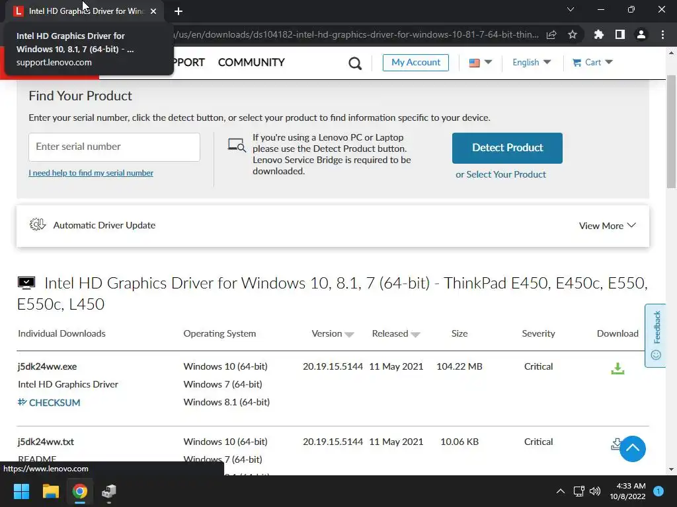The image size is (677, 507).
Task: Click the blue back-to-top arrow button
Action: 633,449
